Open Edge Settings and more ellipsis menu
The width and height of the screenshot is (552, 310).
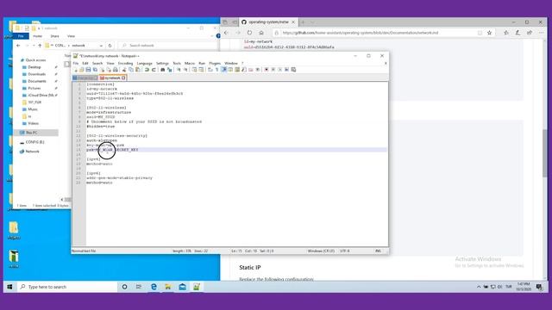(x=541, y=33)
